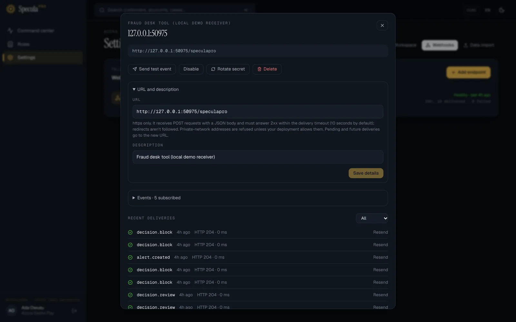The image size is (516, 322).
Task: Open Settings in the left sidebar
Action: [x=43, y=57]
